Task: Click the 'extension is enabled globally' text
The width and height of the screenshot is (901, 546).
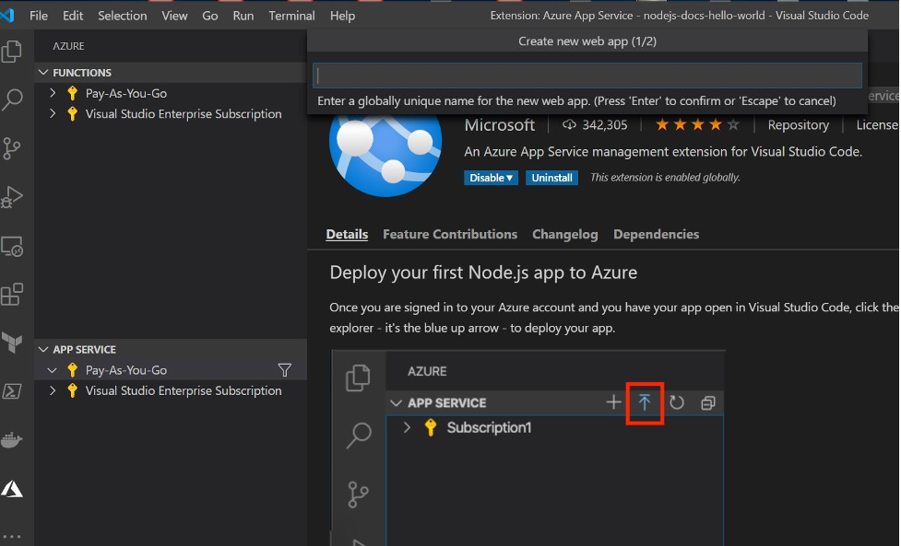Action: 665,178
